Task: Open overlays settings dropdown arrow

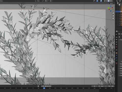Action: tap(103, 1)
